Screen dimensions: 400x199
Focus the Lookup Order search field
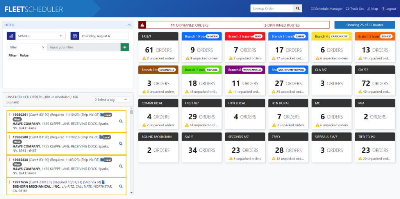click(272, 9)
